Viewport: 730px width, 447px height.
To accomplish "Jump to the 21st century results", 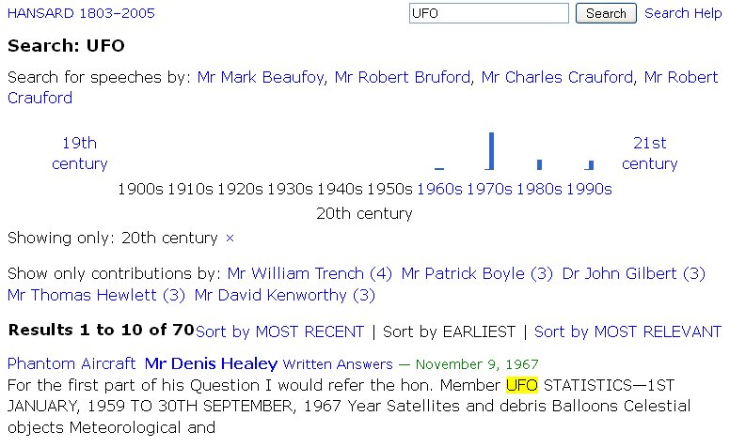I will click(649, 153).
